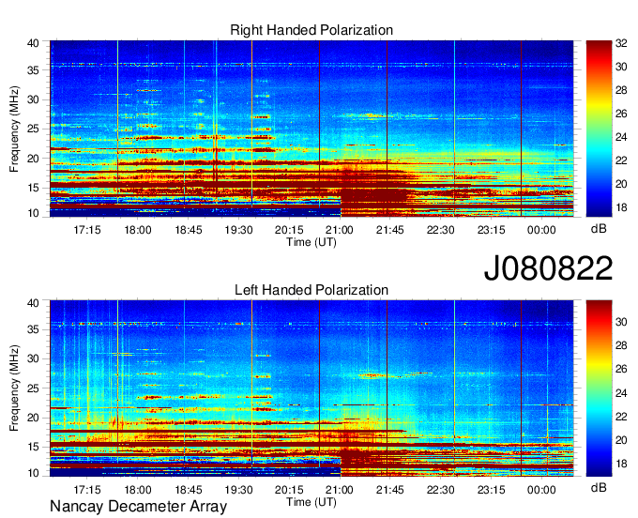Click the Nancay Decameter Array caption
638x518 pixels.
click(x=138, y=507)
